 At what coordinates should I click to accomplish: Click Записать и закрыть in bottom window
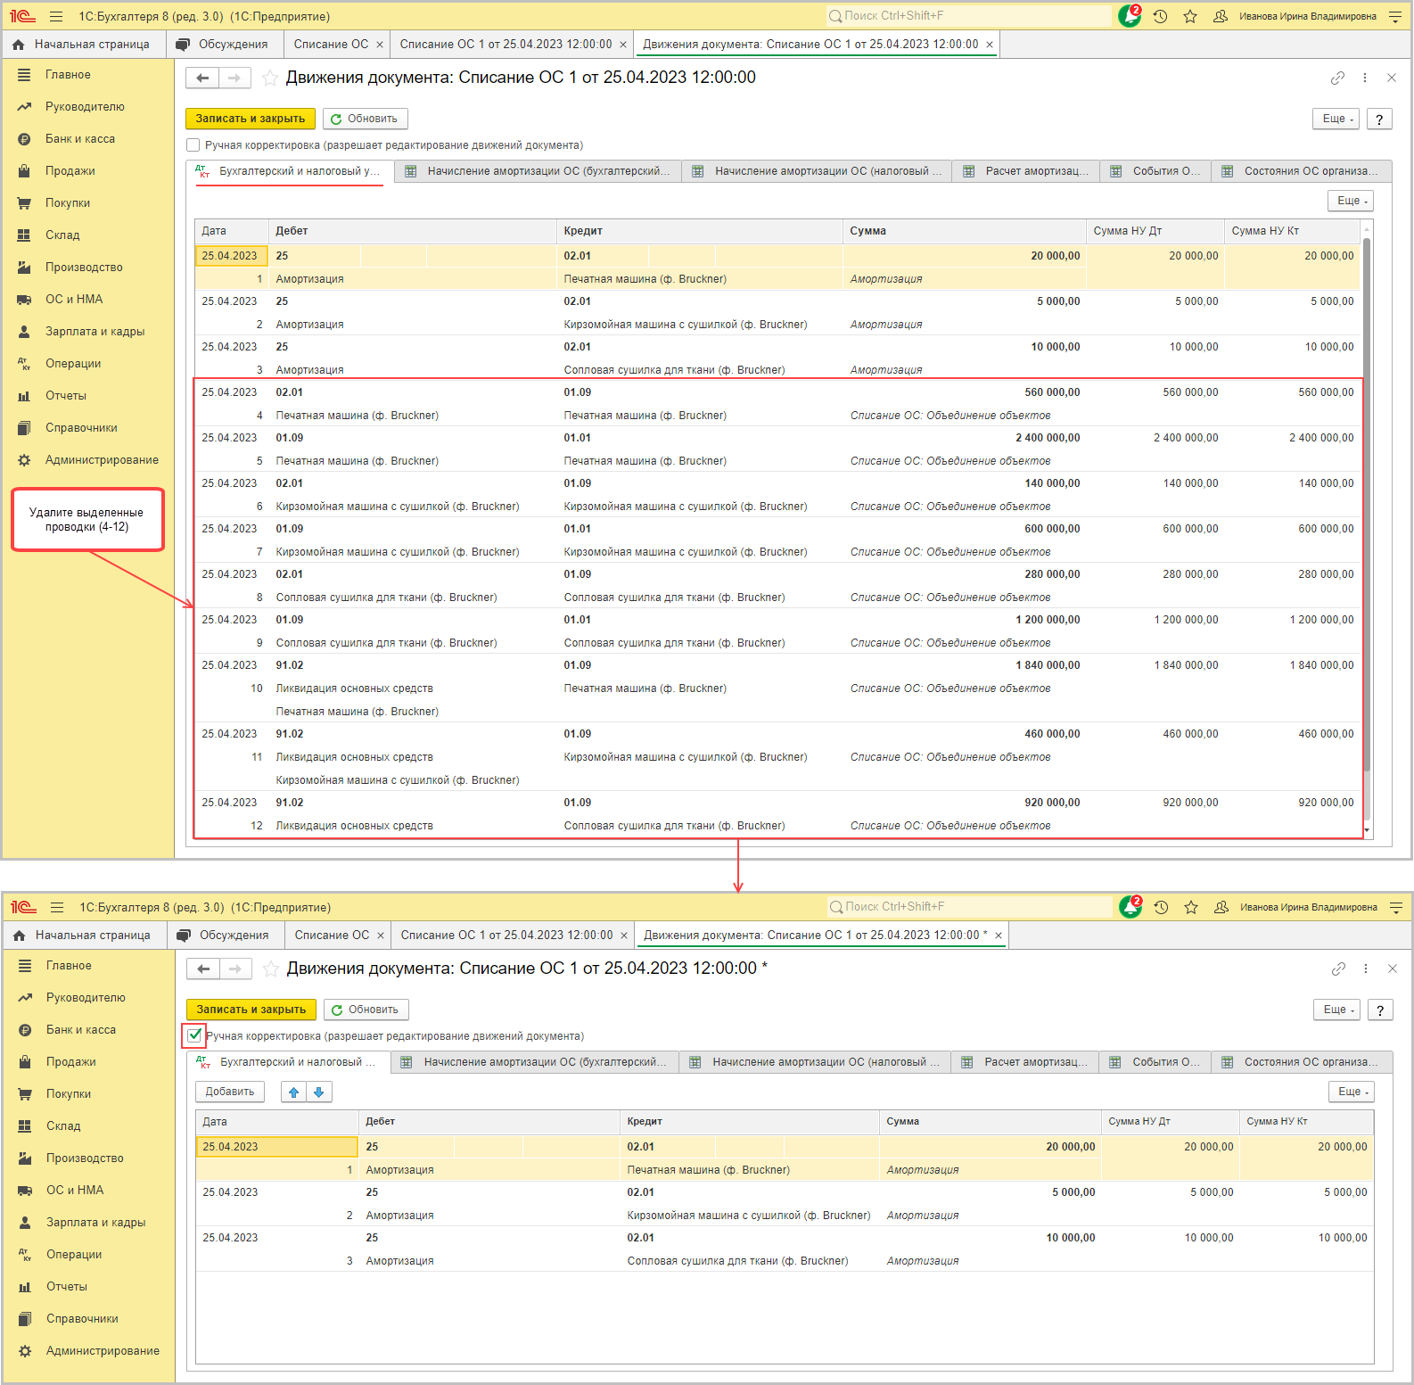tap(251, 1010)
